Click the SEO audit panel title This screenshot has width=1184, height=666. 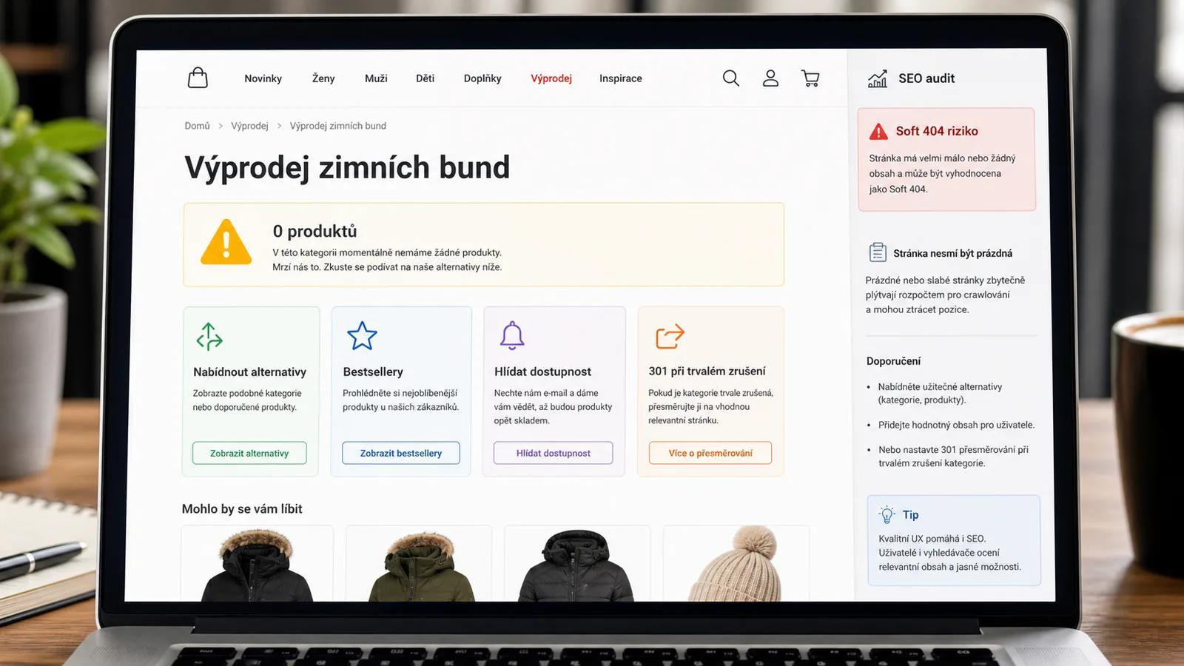pos(926,78)
